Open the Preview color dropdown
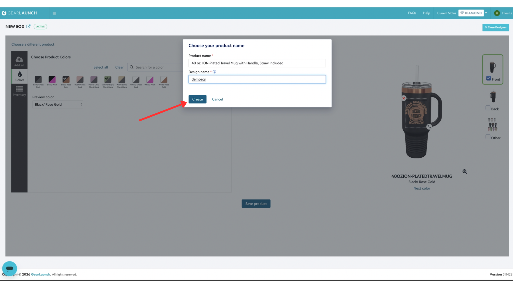This screenshot has width=513, height=288. [58, 104]
